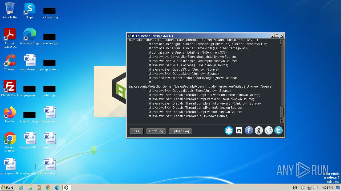Click the Copy Log button
The height and width of the screenshot is (191, 341).
[x=156, y=131]
